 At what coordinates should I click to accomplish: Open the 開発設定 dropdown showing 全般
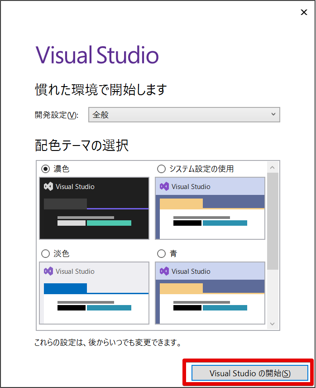[184, 115]
